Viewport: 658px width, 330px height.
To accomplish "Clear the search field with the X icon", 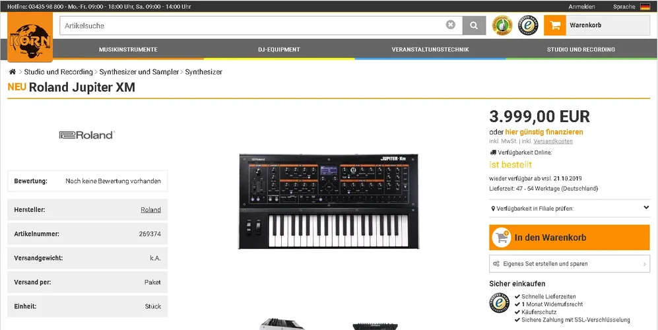I will tap(450, 25).
